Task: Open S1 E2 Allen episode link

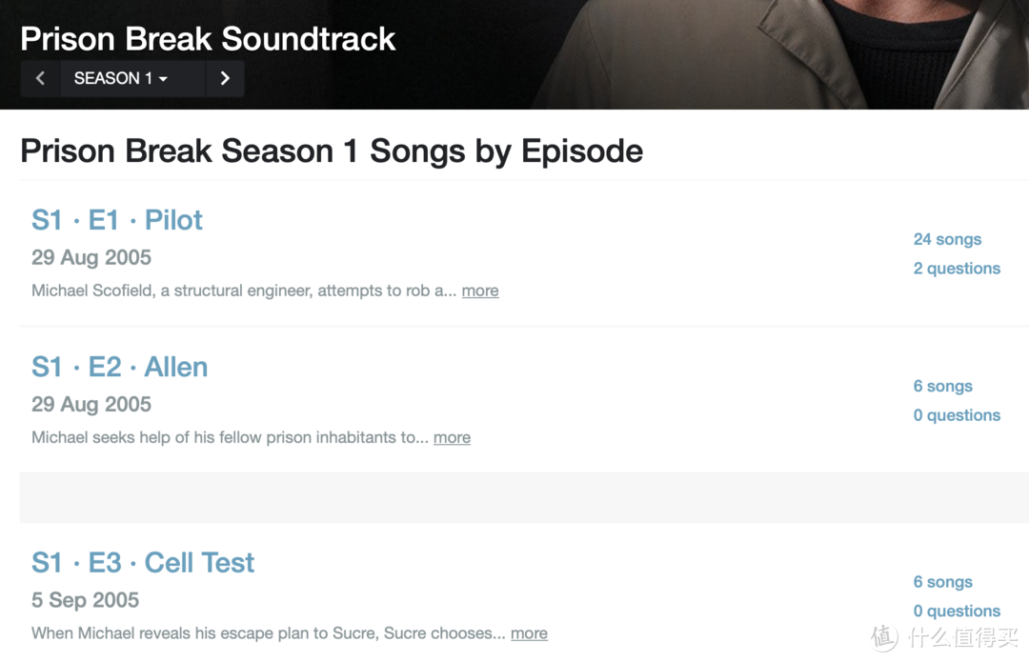Action: 119,367
